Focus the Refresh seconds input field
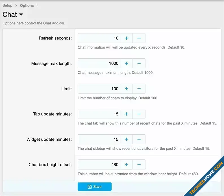224x196 pixels. click(x=99, y=38)
